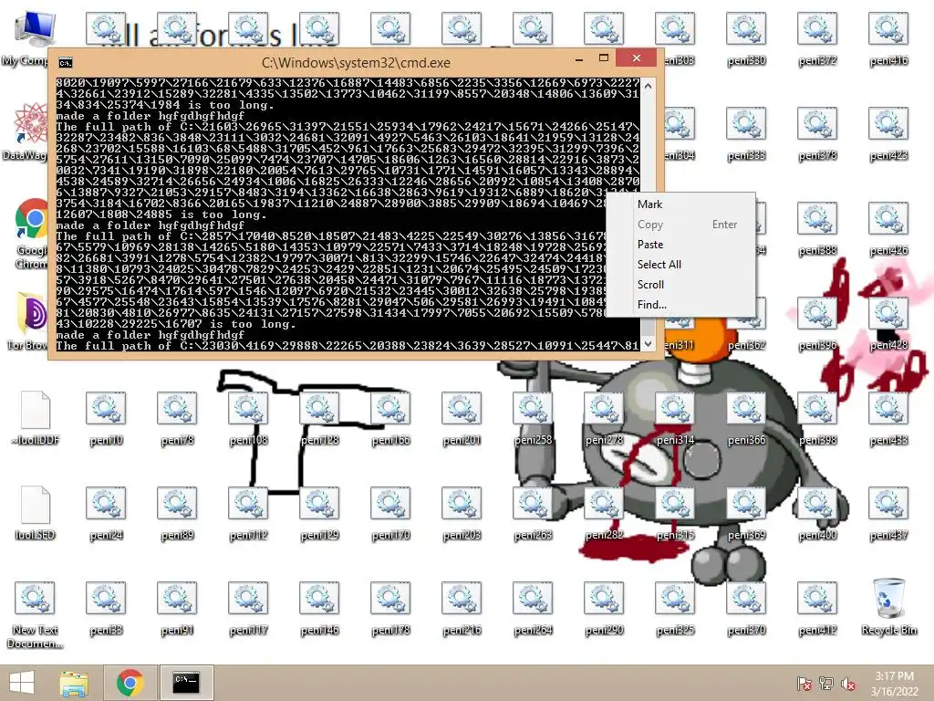Image resolution: width=934 pixels, height=701 pixels.
Task: Select the peni91 desktop icon
Action: 177,609
